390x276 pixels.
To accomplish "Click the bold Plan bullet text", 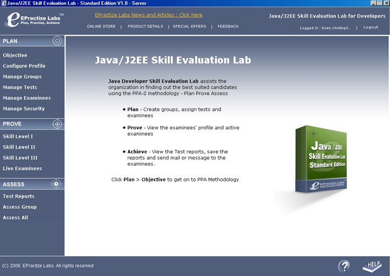I will coord(133,109).
